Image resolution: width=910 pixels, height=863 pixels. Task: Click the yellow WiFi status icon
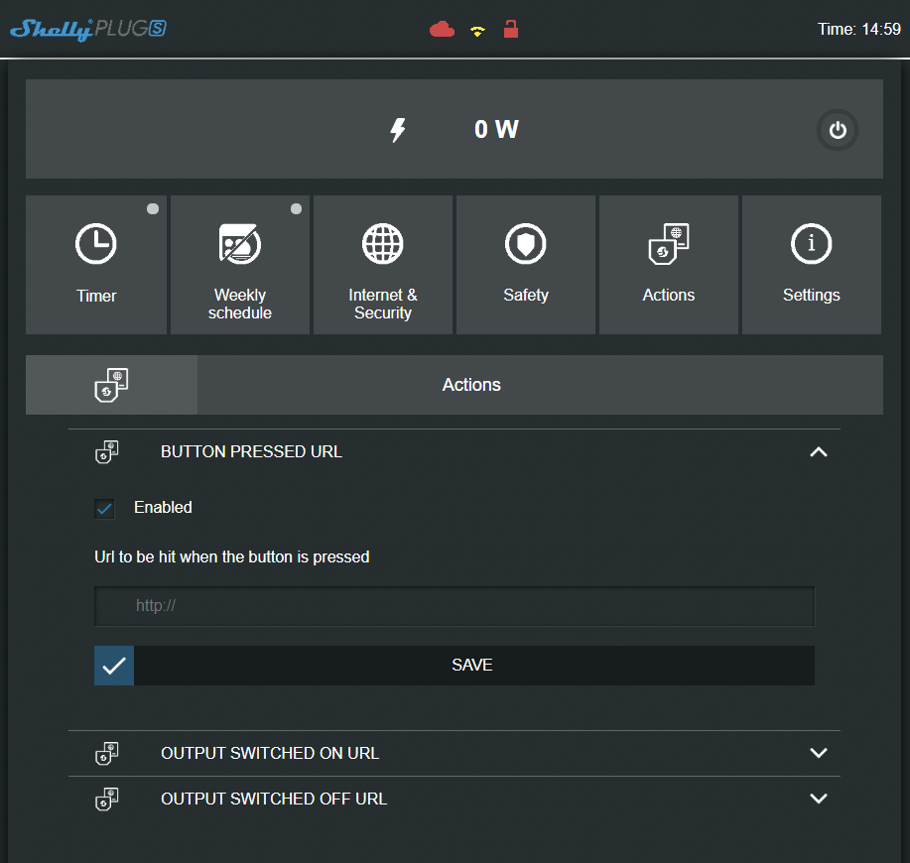coord(477,31)
